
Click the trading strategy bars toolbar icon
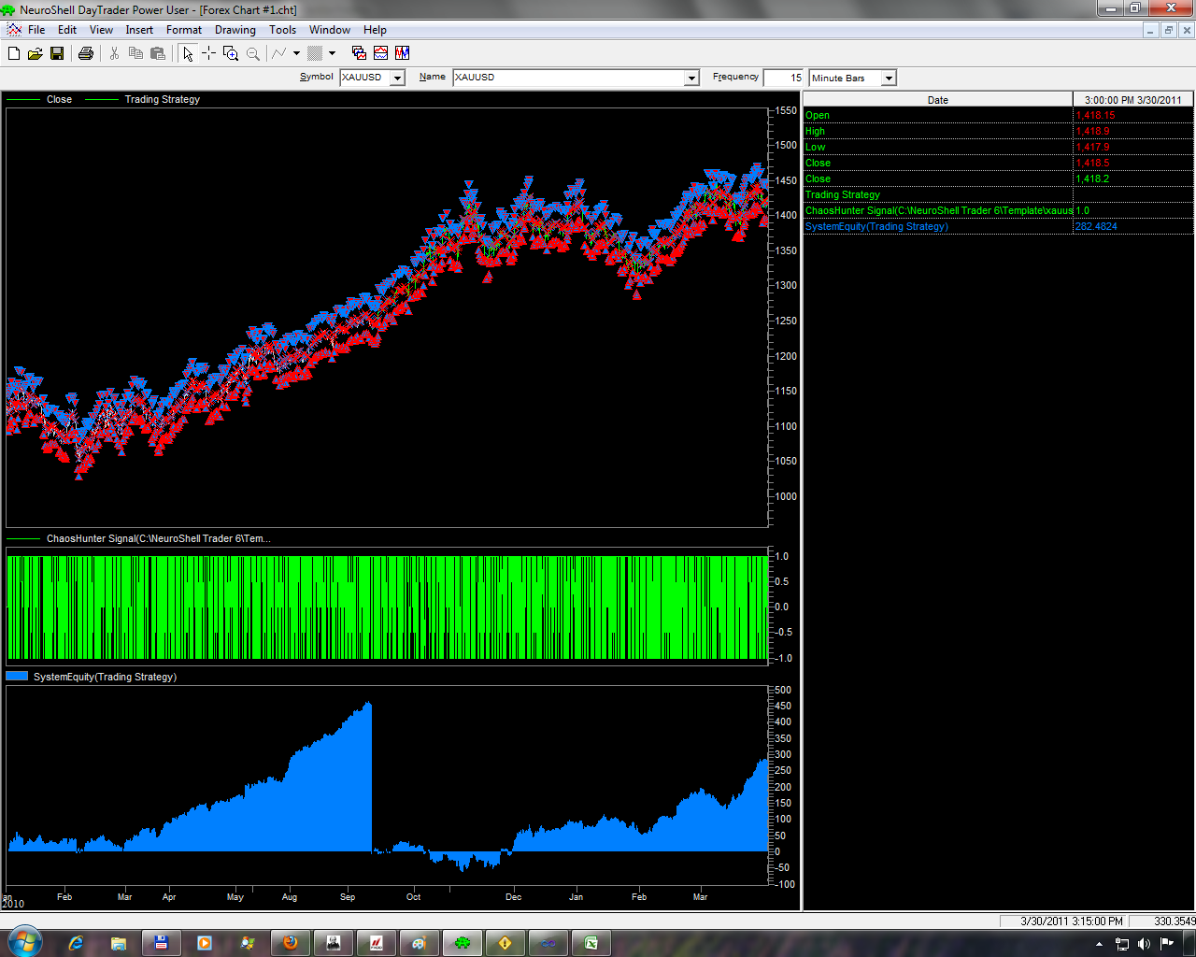[x=402, y=53]
